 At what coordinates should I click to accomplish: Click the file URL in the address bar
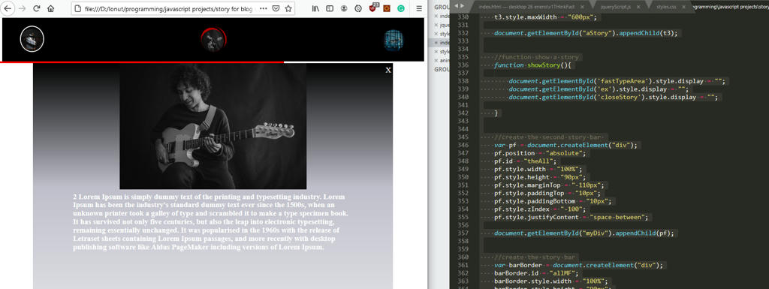(x=169, y=9)
